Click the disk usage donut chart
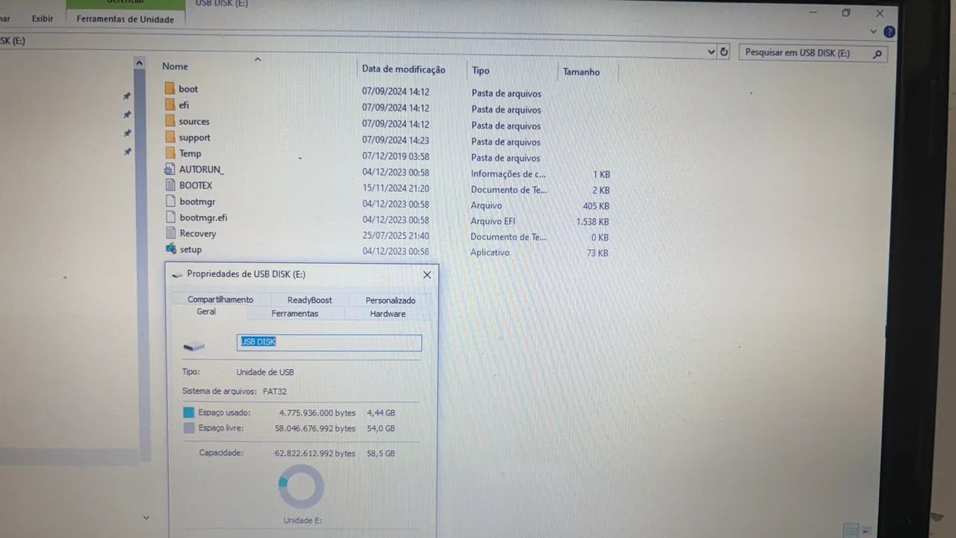Viewport: 956px width, 538px height. pyautogui.click(x=301, y=486)
